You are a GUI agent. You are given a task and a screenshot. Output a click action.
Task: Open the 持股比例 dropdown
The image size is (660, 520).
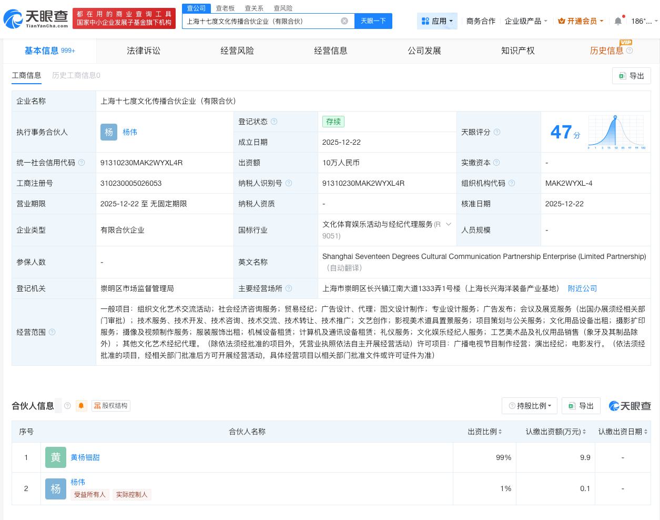pyautogui.click(x=530, y=406)
